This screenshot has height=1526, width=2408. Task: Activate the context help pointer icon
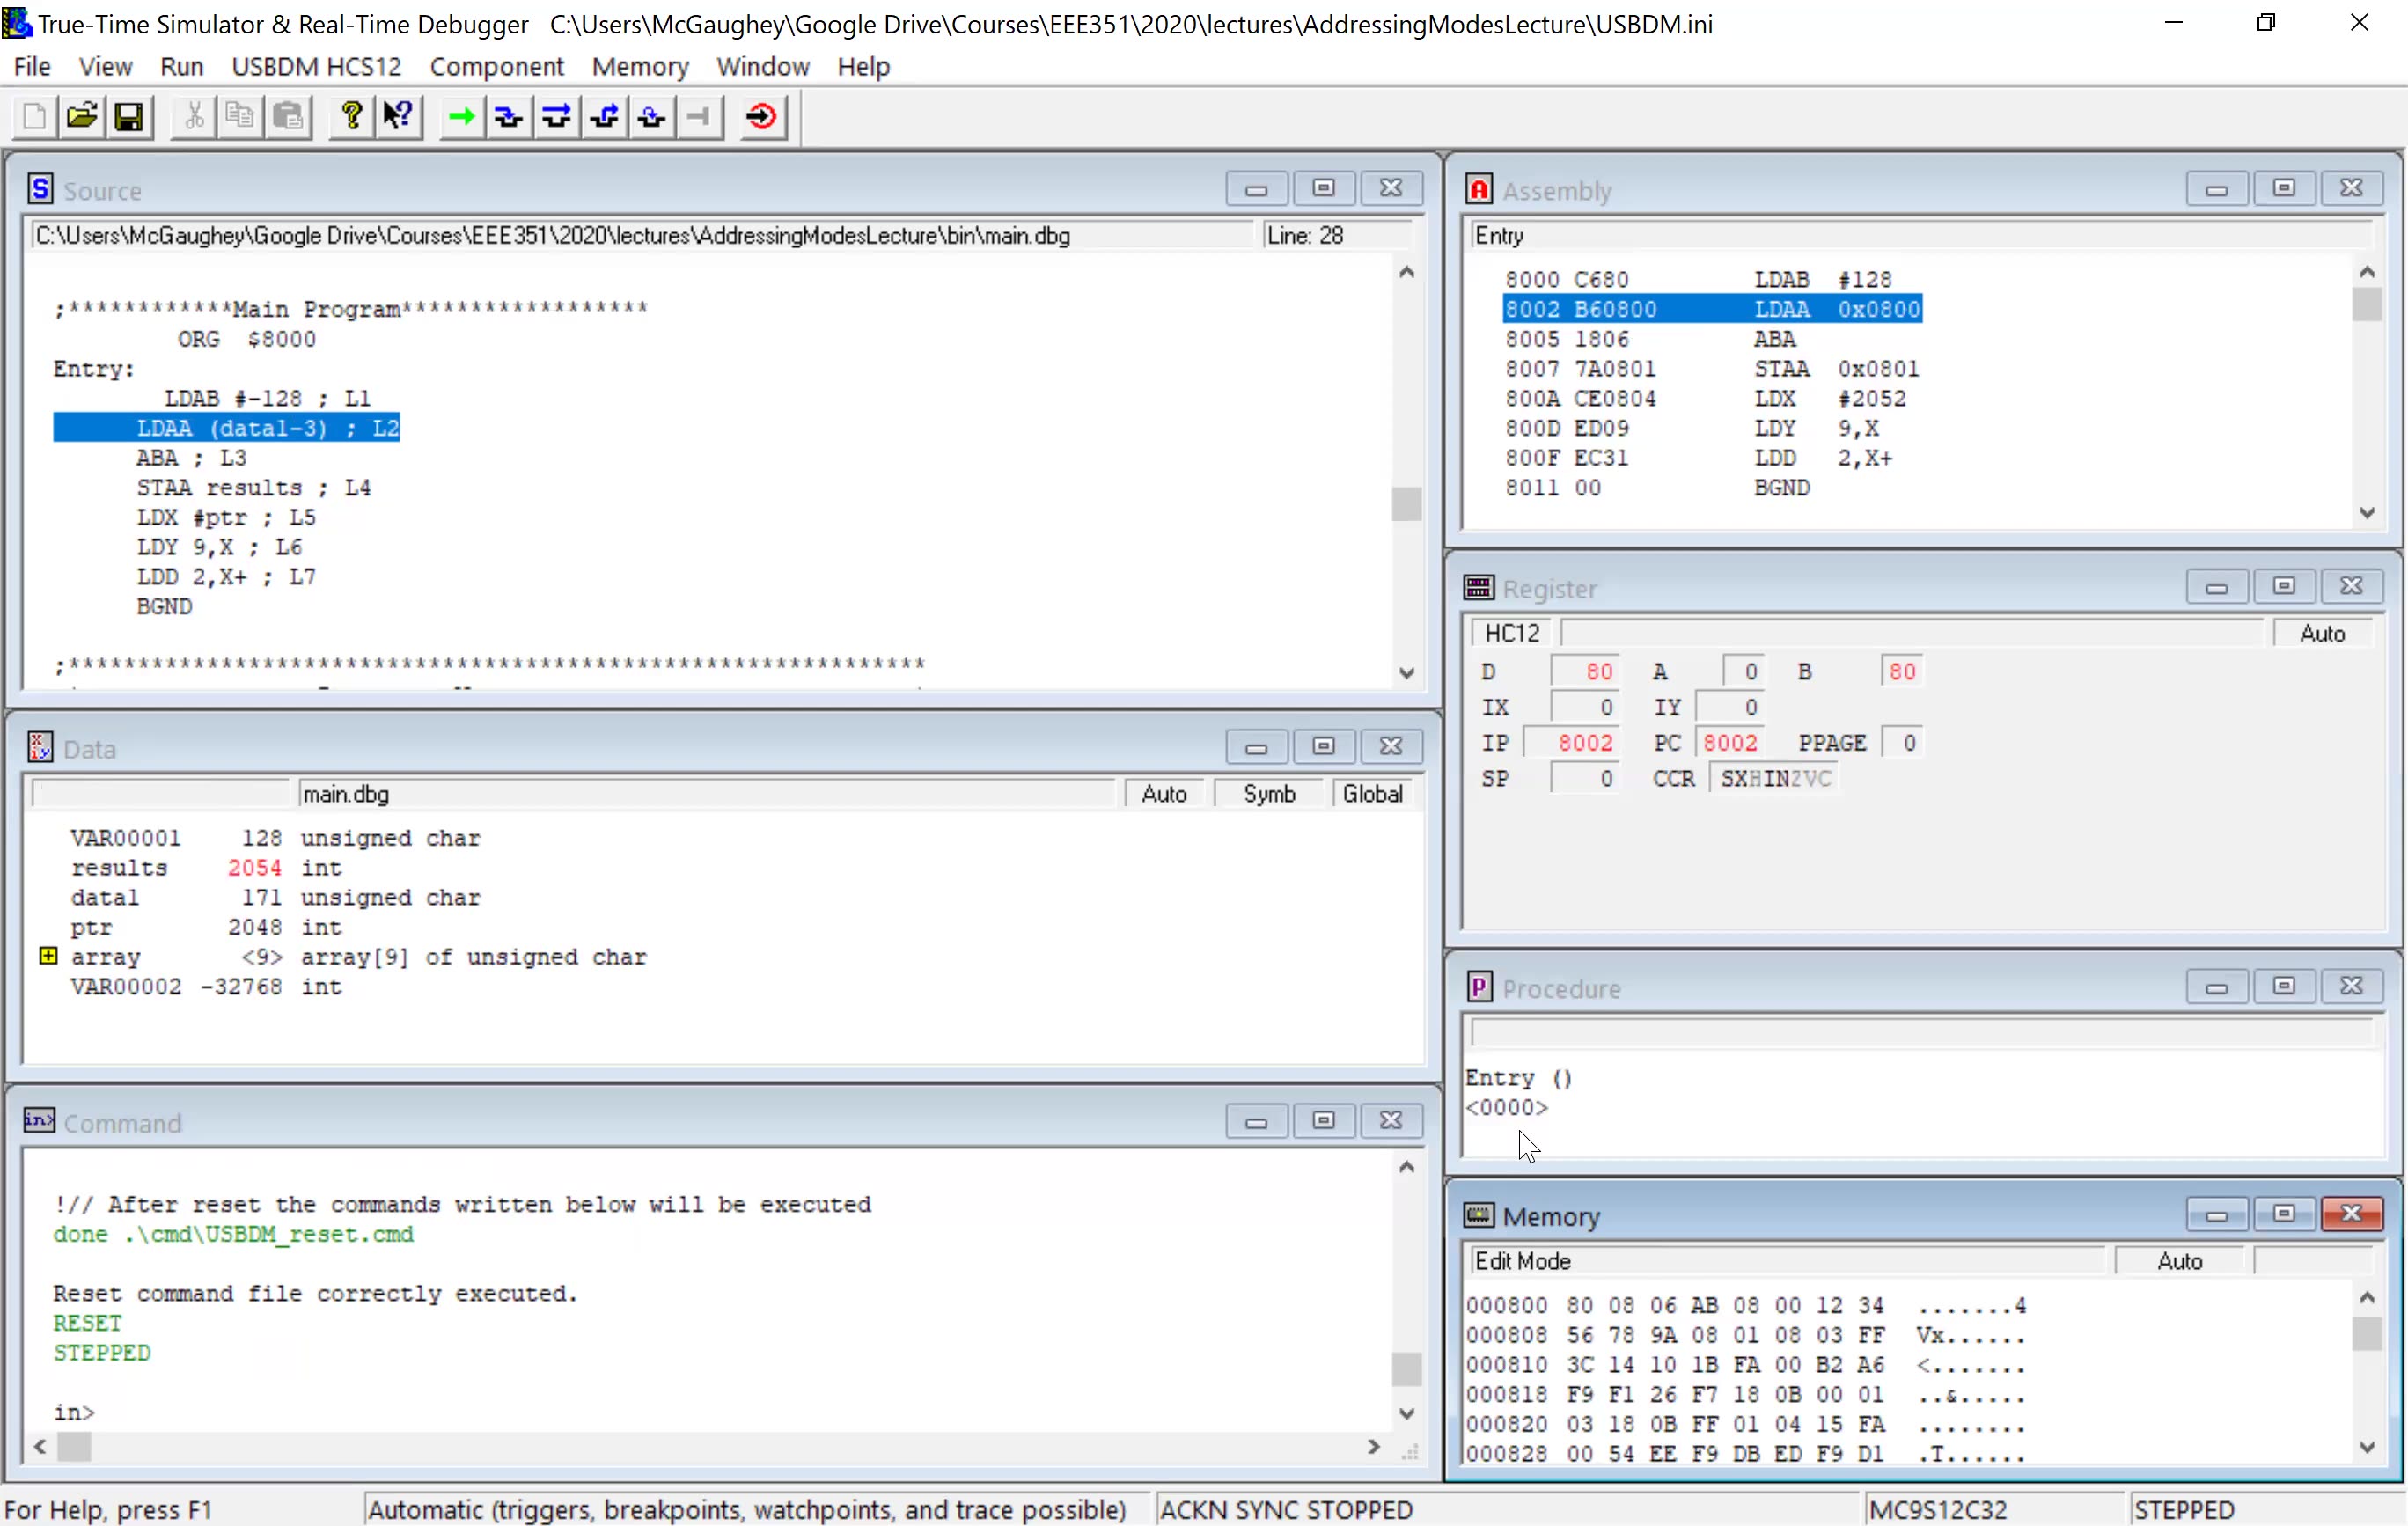coord(398,117)
